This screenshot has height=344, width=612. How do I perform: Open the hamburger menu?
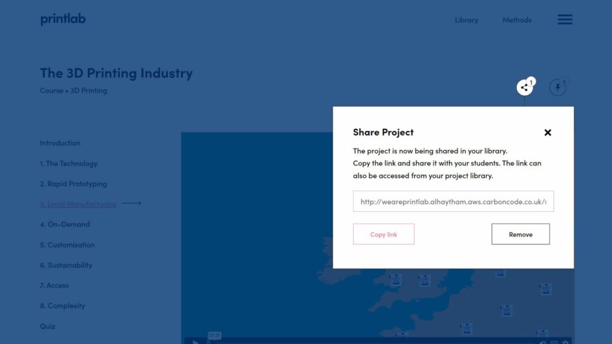pyautogui.click(x=565, y=20)
